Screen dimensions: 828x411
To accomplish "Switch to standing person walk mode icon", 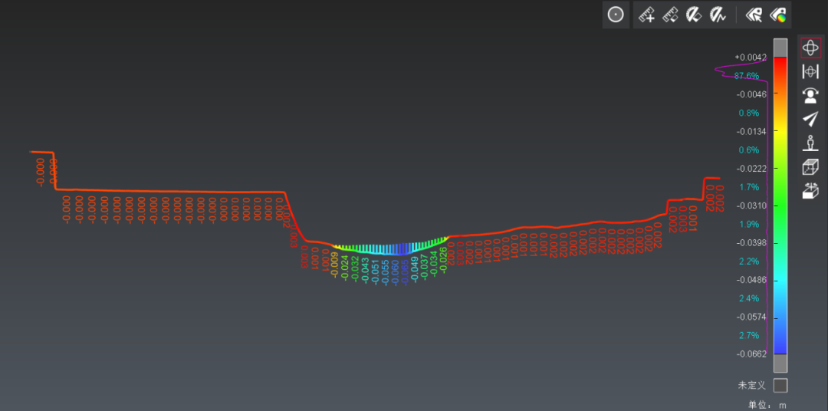I will point(810,143).
